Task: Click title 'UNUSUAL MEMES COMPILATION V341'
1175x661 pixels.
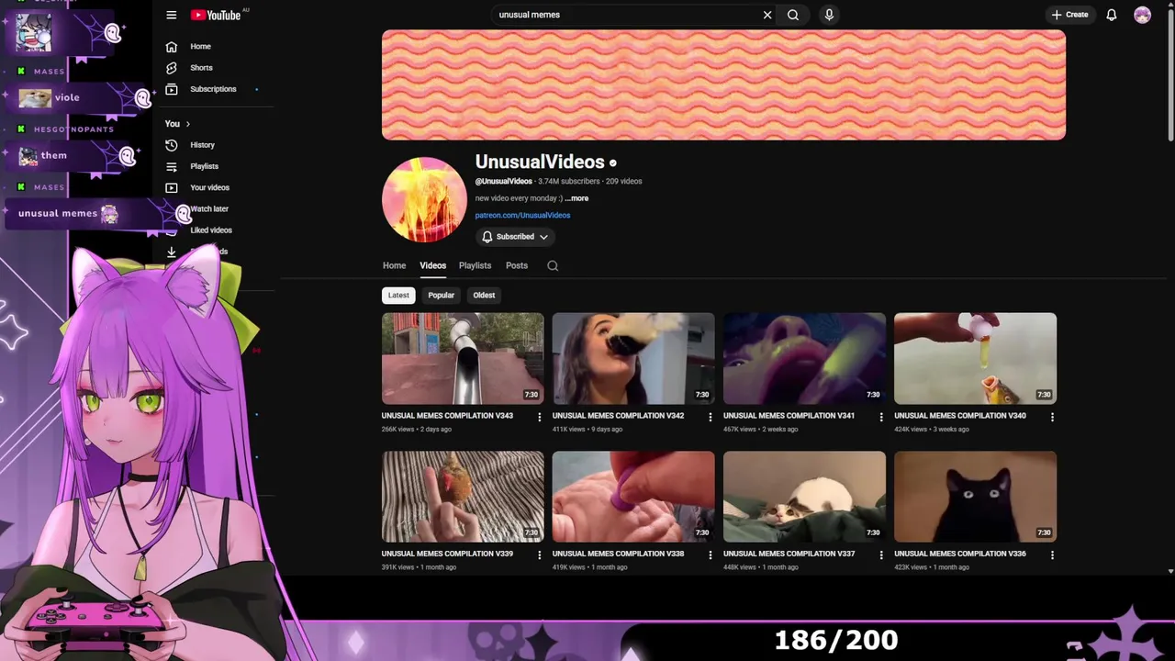Action: (x=789, y=416)
